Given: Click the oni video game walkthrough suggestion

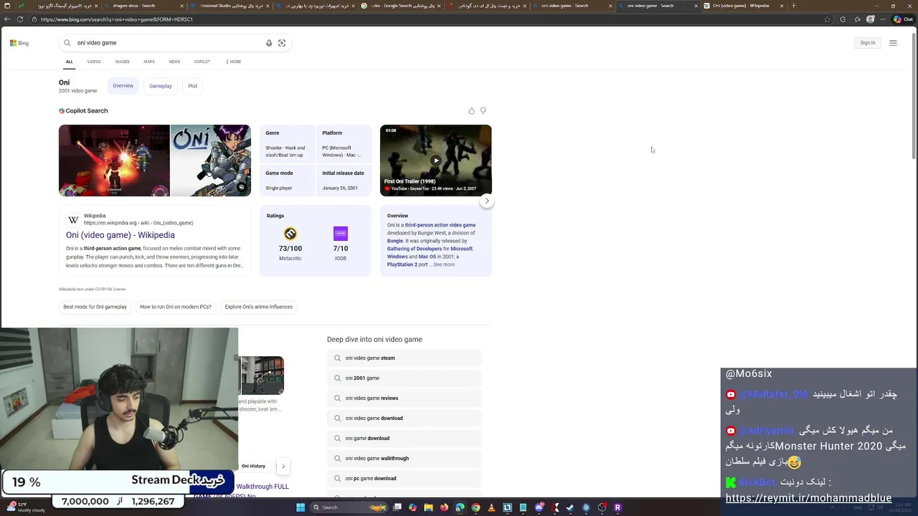Looking at the screenshot, I should pyautogui.click(x=404, y=459).
